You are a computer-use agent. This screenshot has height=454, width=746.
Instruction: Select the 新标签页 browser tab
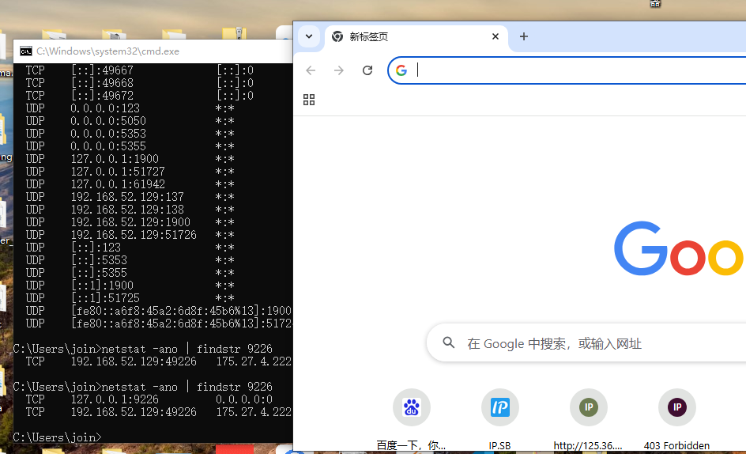(x=416, y=37)
